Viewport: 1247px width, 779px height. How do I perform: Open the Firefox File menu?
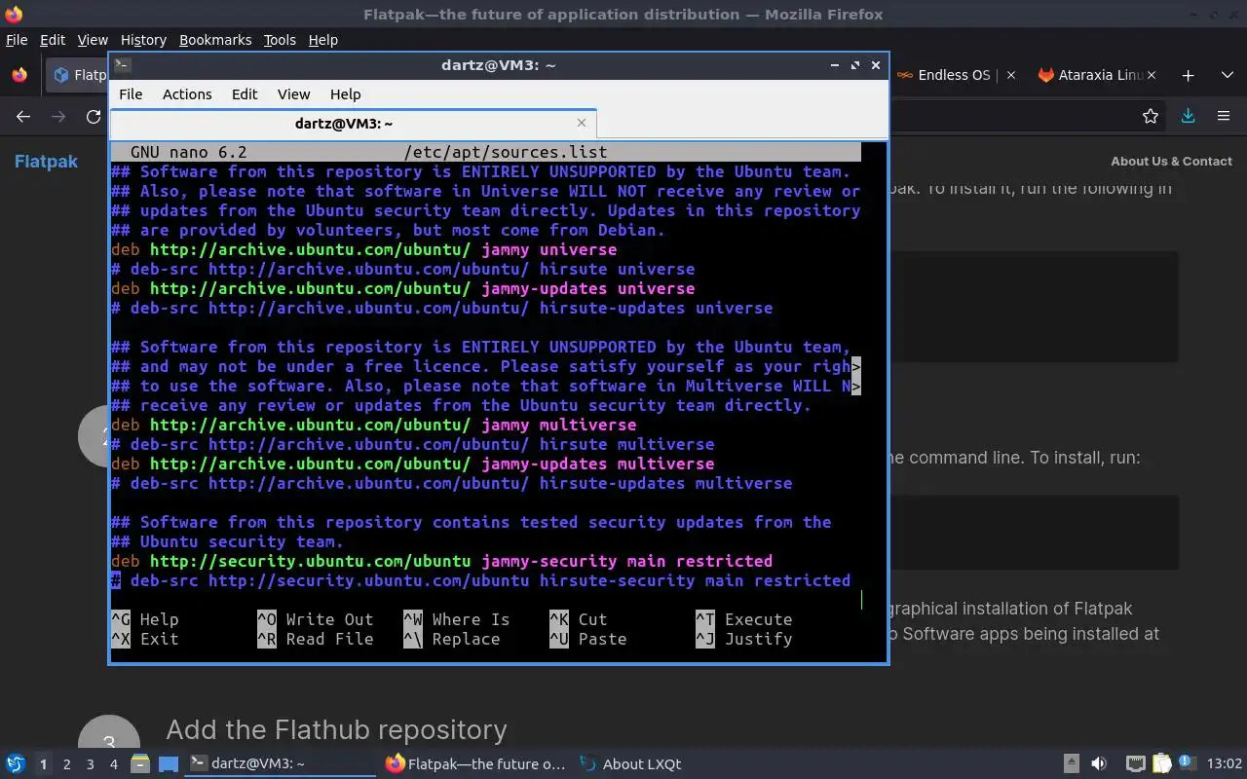(17, 40)
